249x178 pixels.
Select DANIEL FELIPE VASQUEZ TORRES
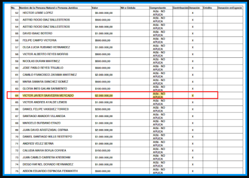[45, 109]
